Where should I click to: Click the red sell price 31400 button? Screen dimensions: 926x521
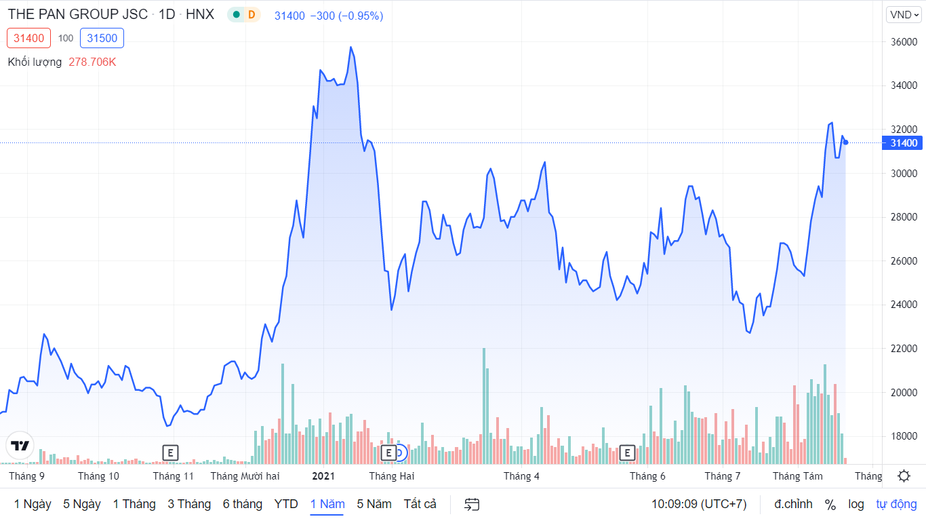(x=29, y=38)
